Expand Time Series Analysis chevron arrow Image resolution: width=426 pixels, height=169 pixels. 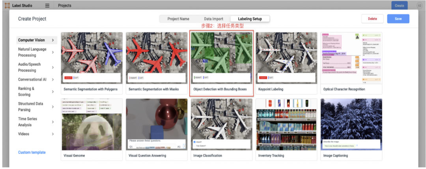53,122
